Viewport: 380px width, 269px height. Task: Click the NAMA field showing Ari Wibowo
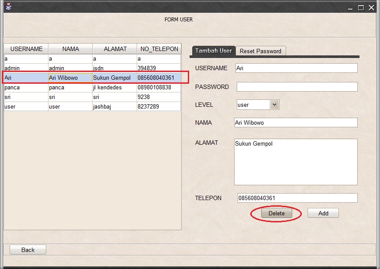[x=296, y=123]
